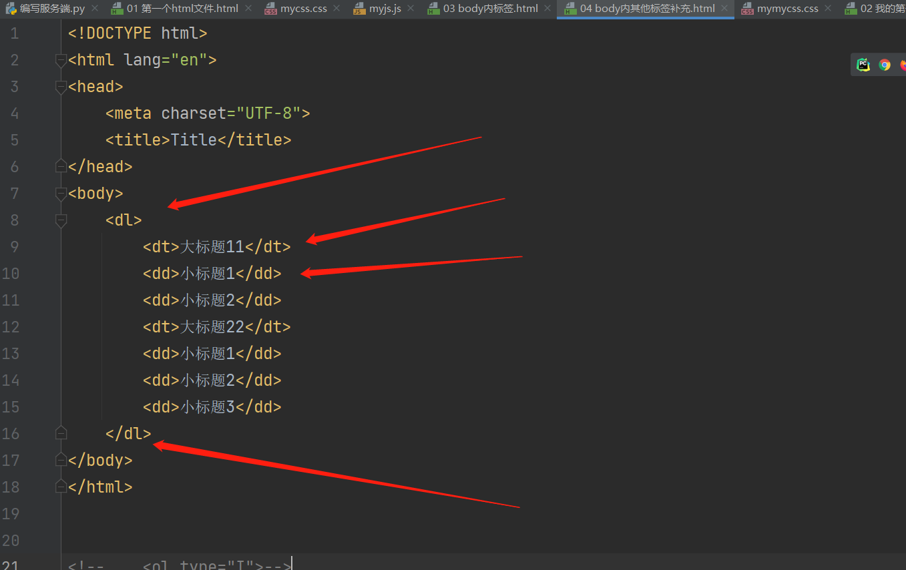Close the mymycss.css tab
Image resolution: width=906 pixels, height=570 pixels.
coord(828,9)
